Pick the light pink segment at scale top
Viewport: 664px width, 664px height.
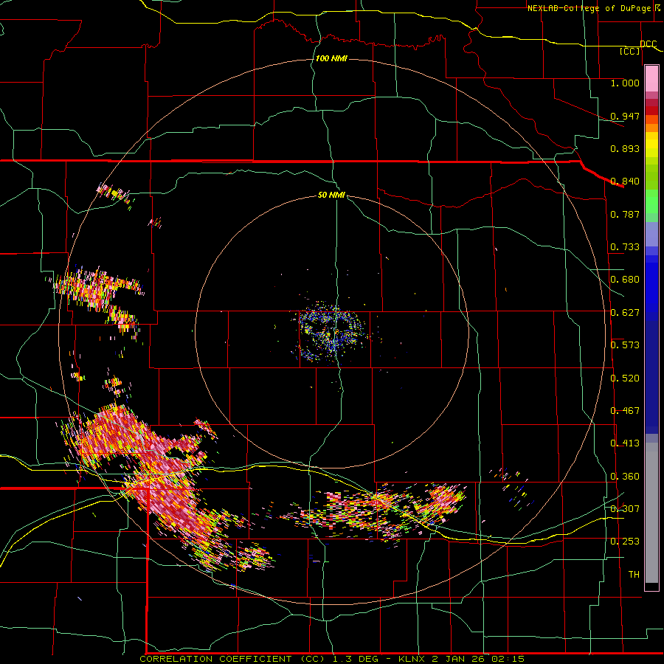click(651, 79)
